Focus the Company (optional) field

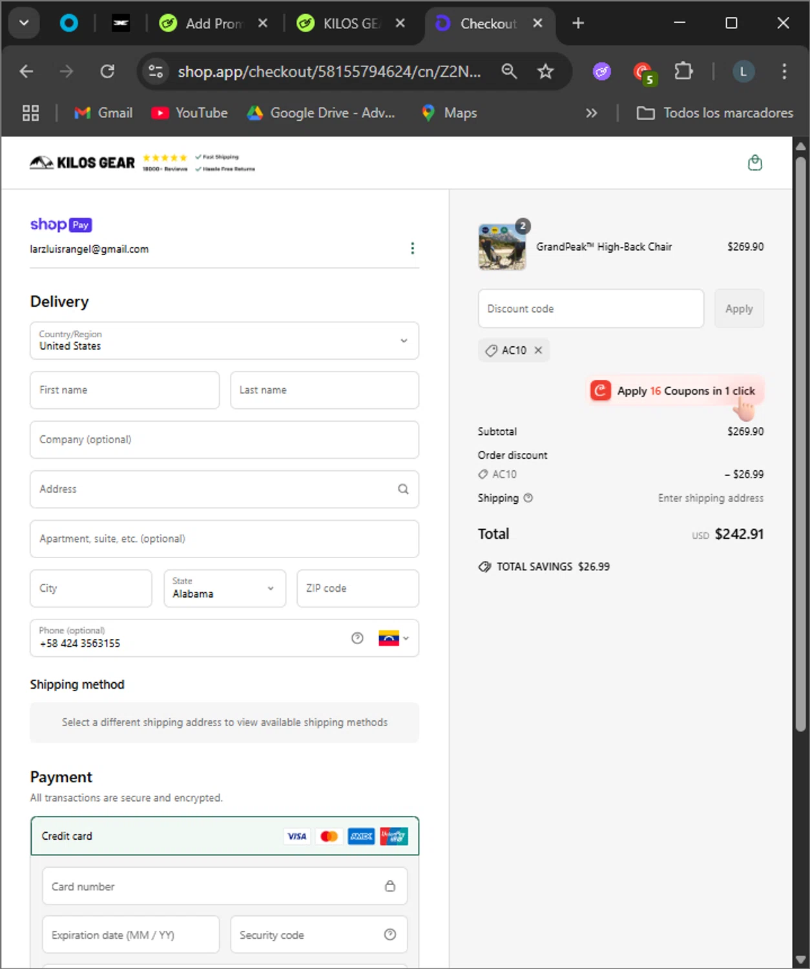coord(224,439)
